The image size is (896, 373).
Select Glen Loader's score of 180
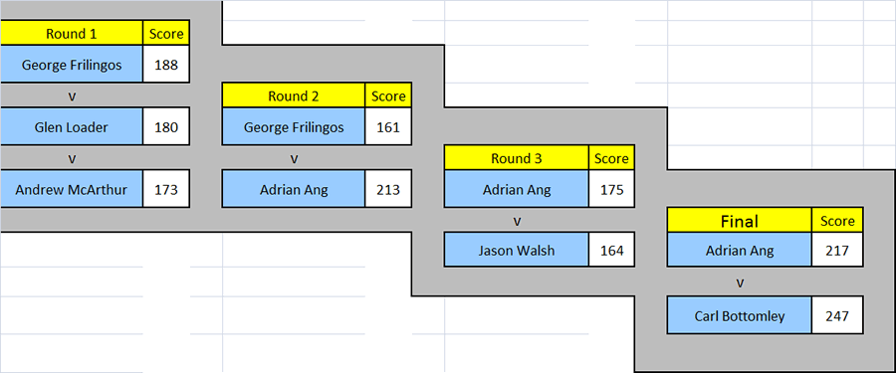coord(166,126)
